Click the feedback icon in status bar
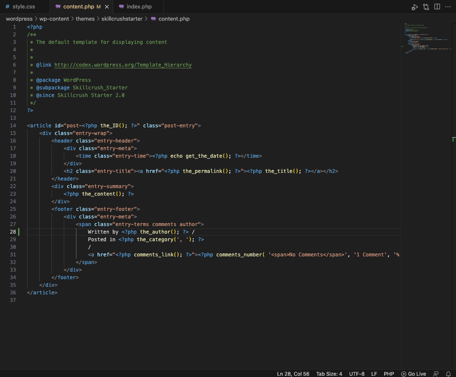 pyautogui.click(x=436, y=374)
